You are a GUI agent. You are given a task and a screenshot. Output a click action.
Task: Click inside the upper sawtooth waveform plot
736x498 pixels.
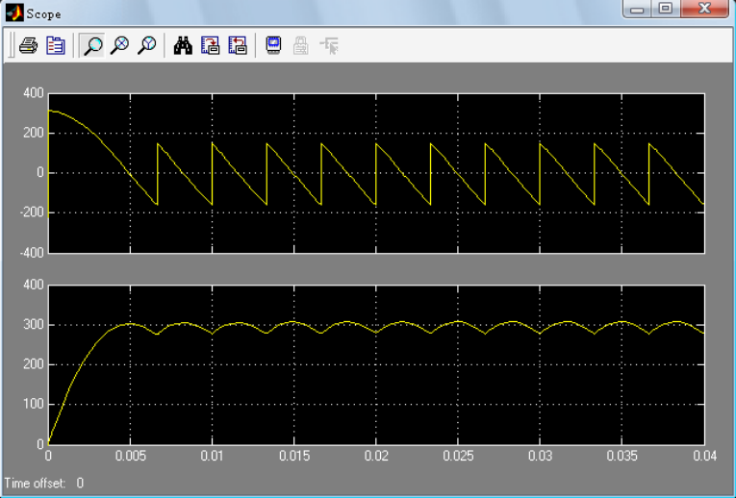(376, 173)
